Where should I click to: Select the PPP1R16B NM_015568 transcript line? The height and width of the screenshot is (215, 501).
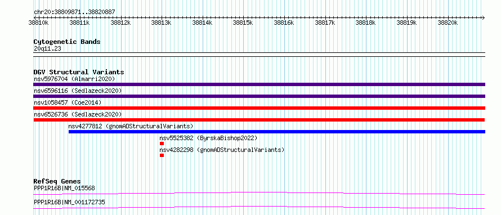259,193
